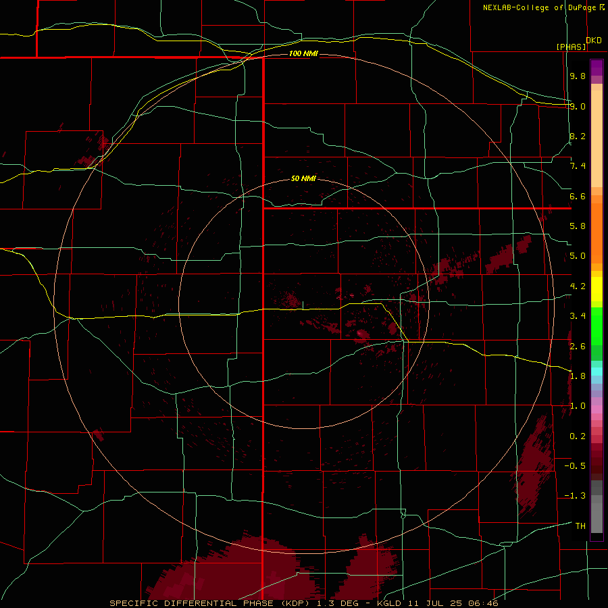Viewport: 608px width, 608px height.
Task: Click the purple top segment of color bar
Action: click(x=597, y=68)
